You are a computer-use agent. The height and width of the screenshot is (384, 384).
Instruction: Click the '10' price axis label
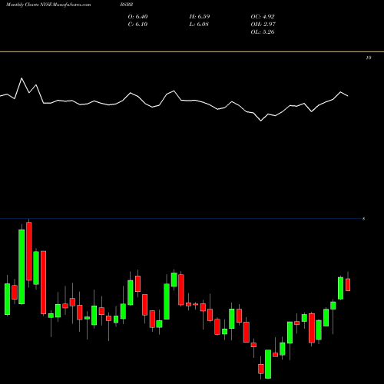(369, 58)
